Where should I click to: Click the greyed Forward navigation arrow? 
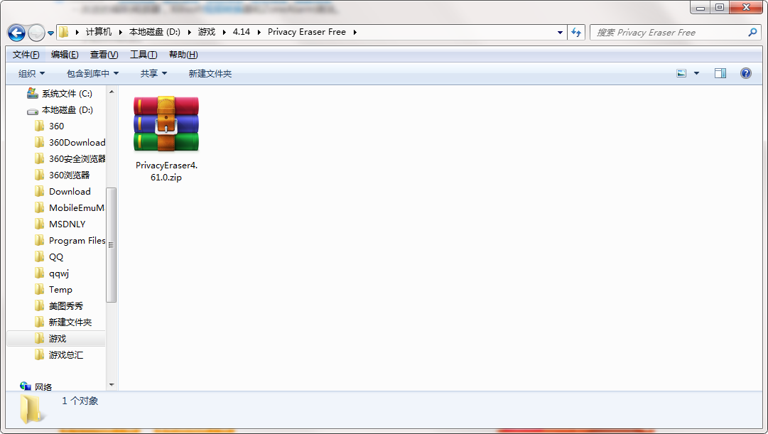point(36,33)
